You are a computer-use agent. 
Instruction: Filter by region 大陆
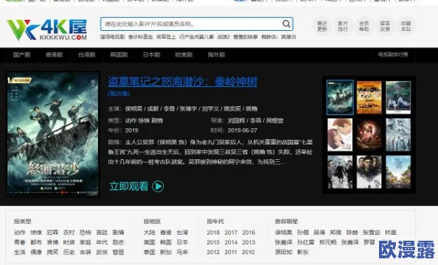click(x=149, y=233)
